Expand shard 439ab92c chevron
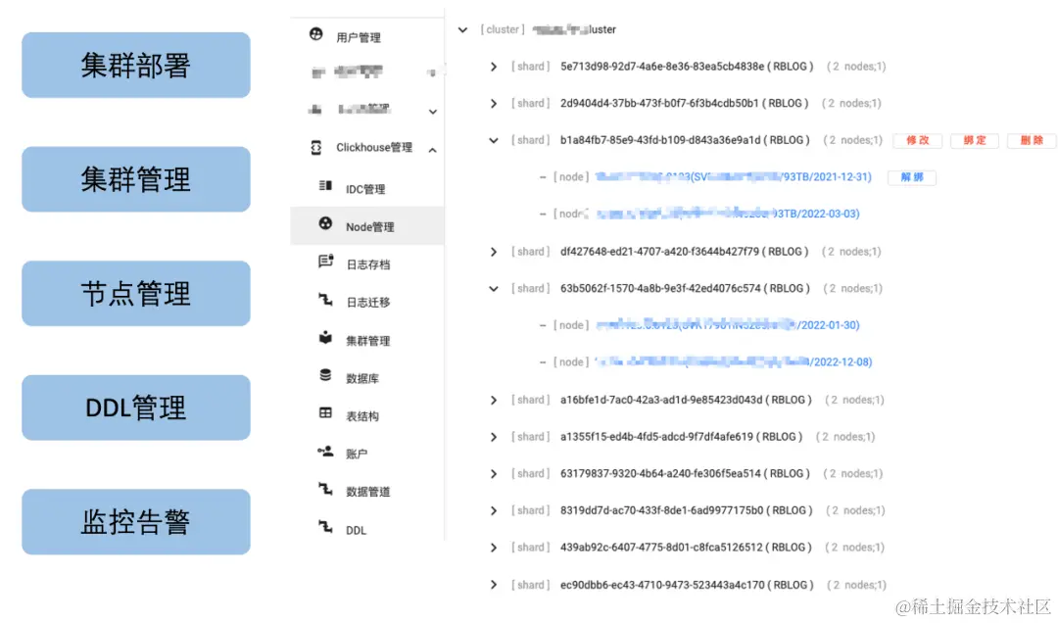Image resolution: width=1058 pixels, height=623 pixels. (494, 548)
